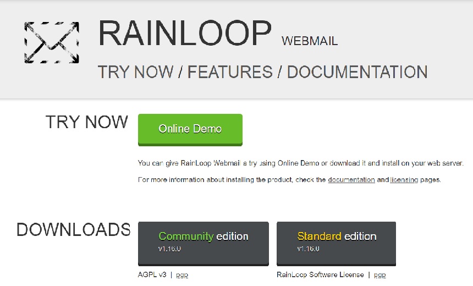Download the Standard edition v1.16.0
473x286 pixels.
[336, 244]
